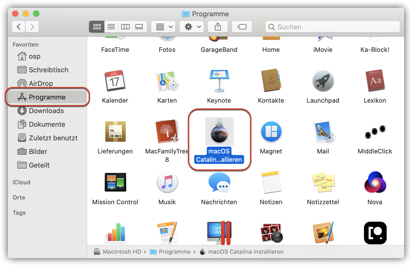Viewport: 412px width, 266px height.
Task: Open AirDrop from the sidebar
Action: pos(47,84)
